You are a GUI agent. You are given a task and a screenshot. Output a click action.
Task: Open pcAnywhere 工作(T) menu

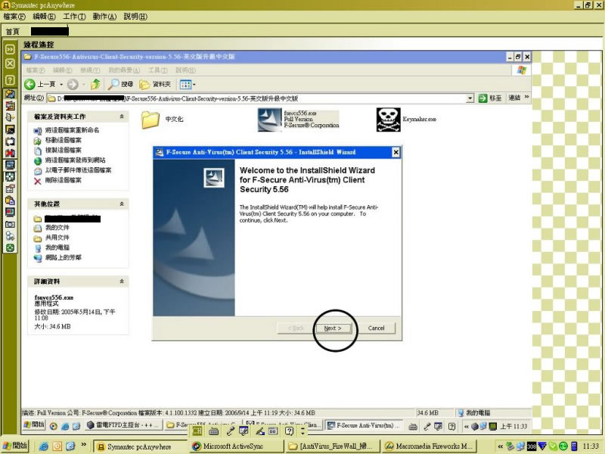tap(74, 17)
